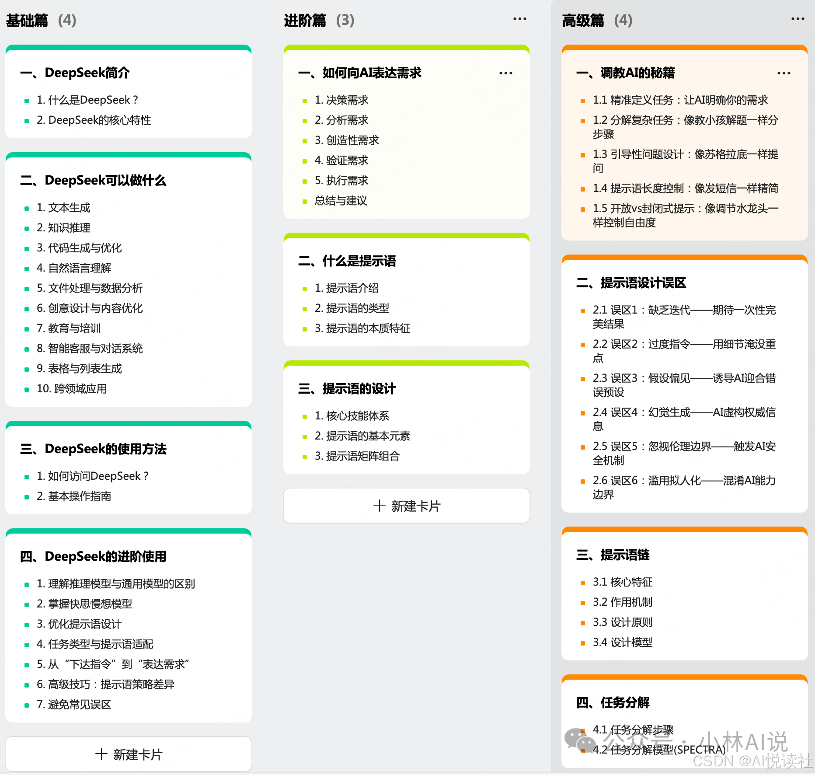The width and height of the screenshot is (815, 775).
Task: Click 新建卡片 in the 基础篇 column
Action: [129, 754]
